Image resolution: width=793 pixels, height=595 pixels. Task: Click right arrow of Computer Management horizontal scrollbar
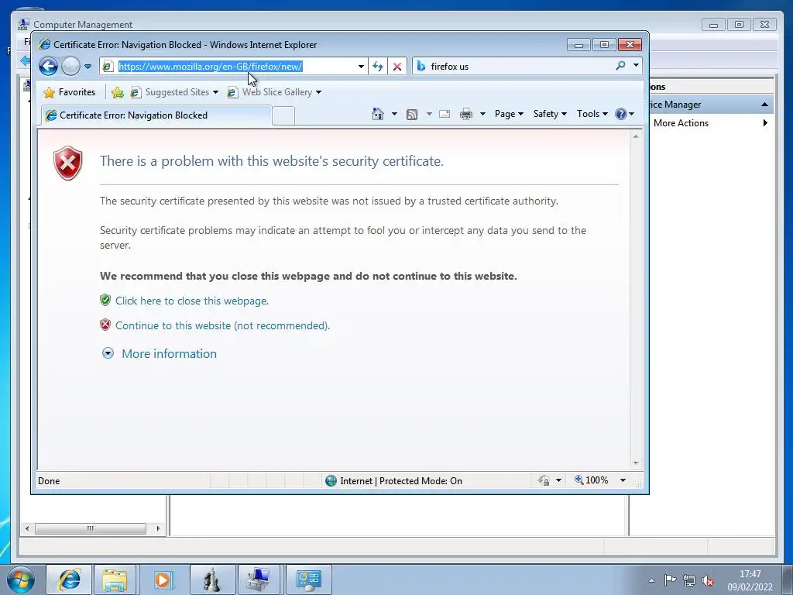(158, 528)
